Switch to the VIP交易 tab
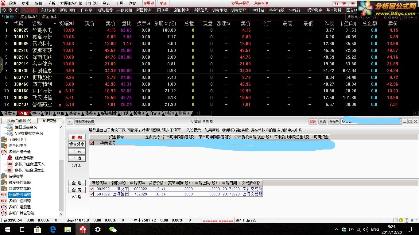419x235 pixels. [x=49, y=121]
